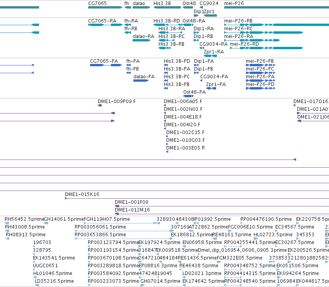
Task: Select the teal CG7065 gene bar
Action: (105, 7)
